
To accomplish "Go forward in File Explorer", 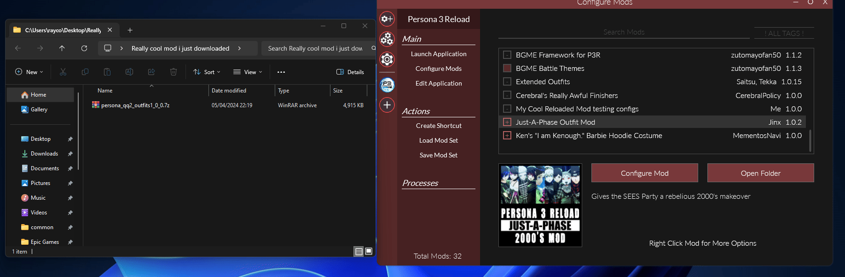I will click(40, 48).
